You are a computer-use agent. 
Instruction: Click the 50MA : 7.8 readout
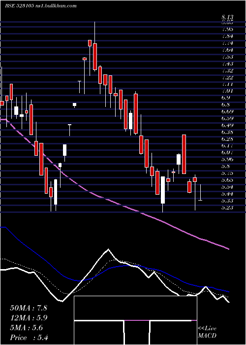[x=29, y=308]
